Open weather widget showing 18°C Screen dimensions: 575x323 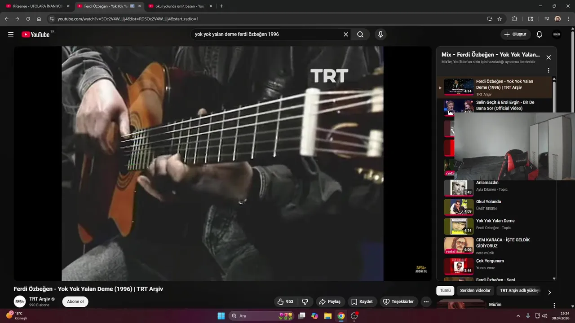click(x=17, y=316)
